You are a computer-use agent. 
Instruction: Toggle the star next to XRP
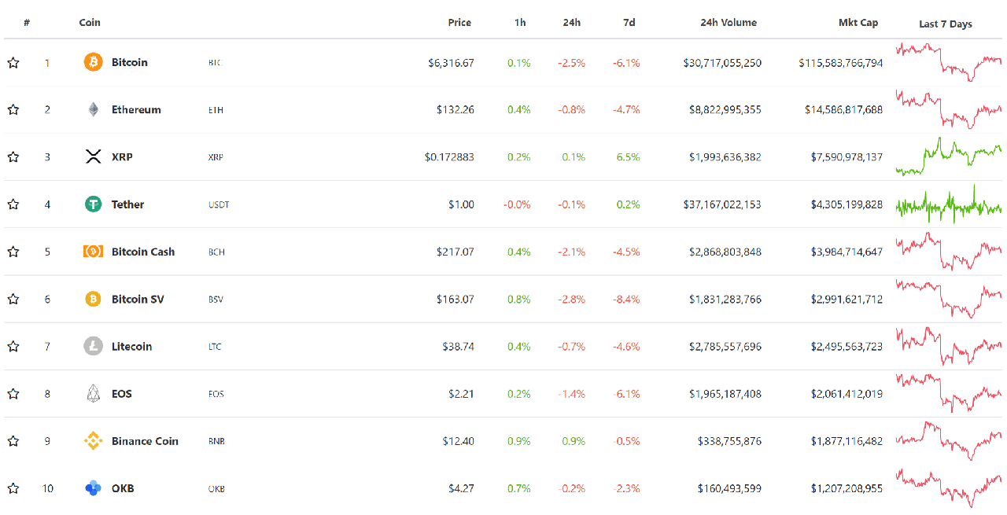(13, 156)
